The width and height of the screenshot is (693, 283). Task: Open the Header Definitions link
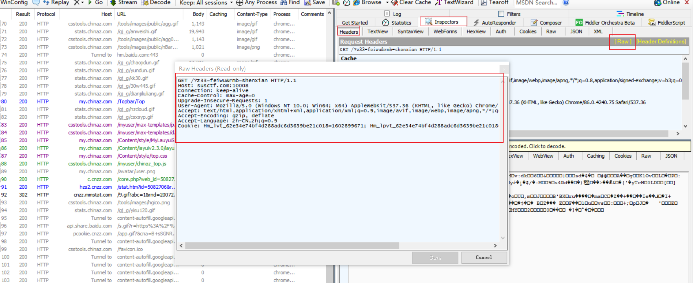click(x=661, y=41)
